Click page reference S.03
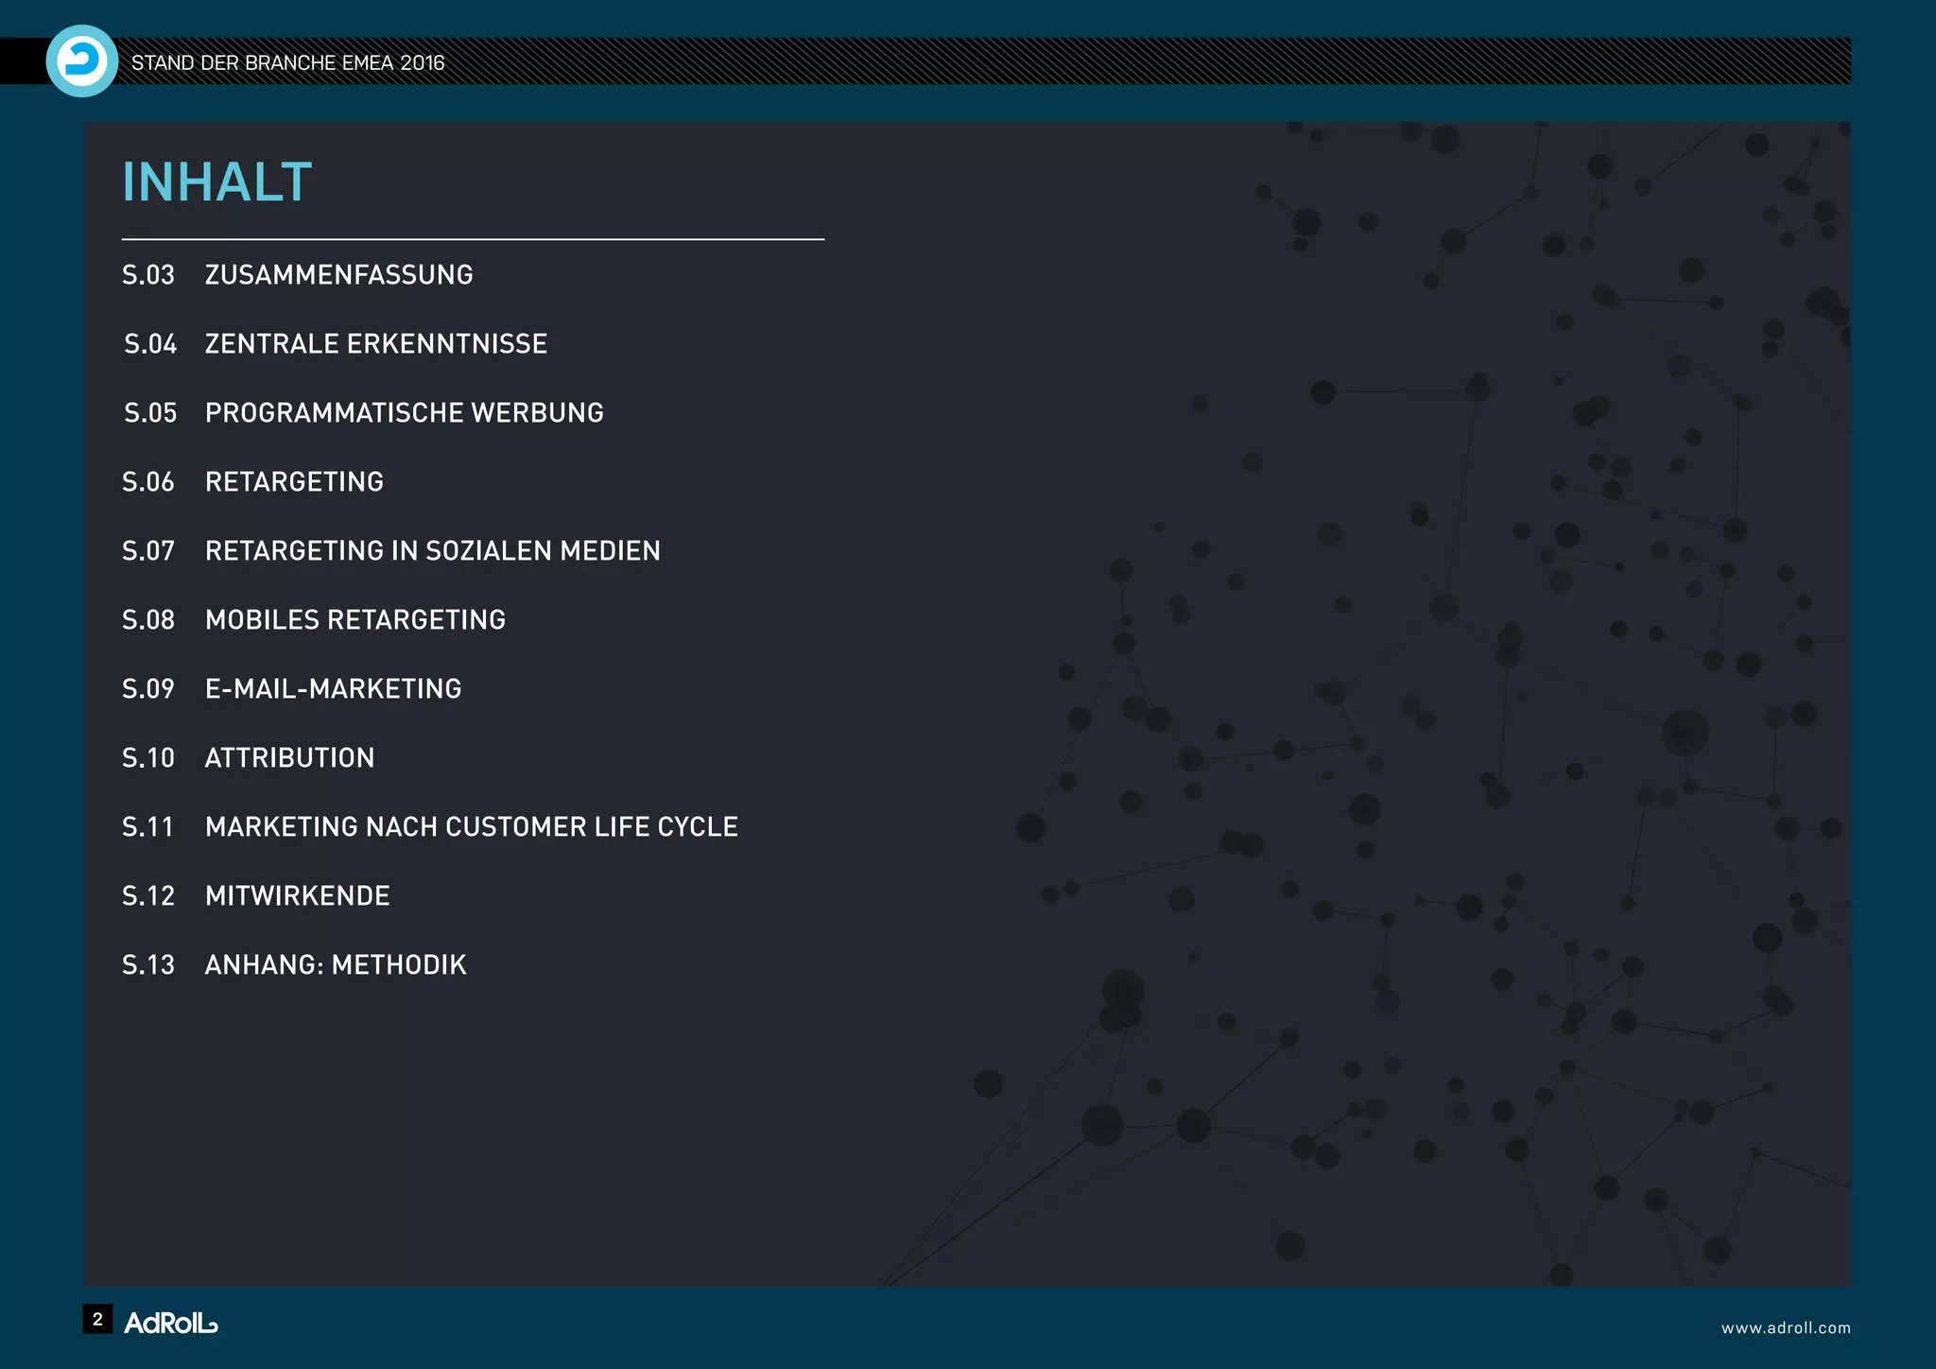Image resolution: width=1936 pixels, height=1369 pixels. tap(148, 275)
